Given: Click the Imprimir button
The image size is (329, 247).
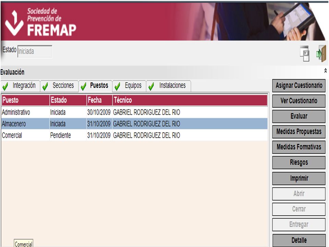Looking at the screenshot, I should click(299, 178).
